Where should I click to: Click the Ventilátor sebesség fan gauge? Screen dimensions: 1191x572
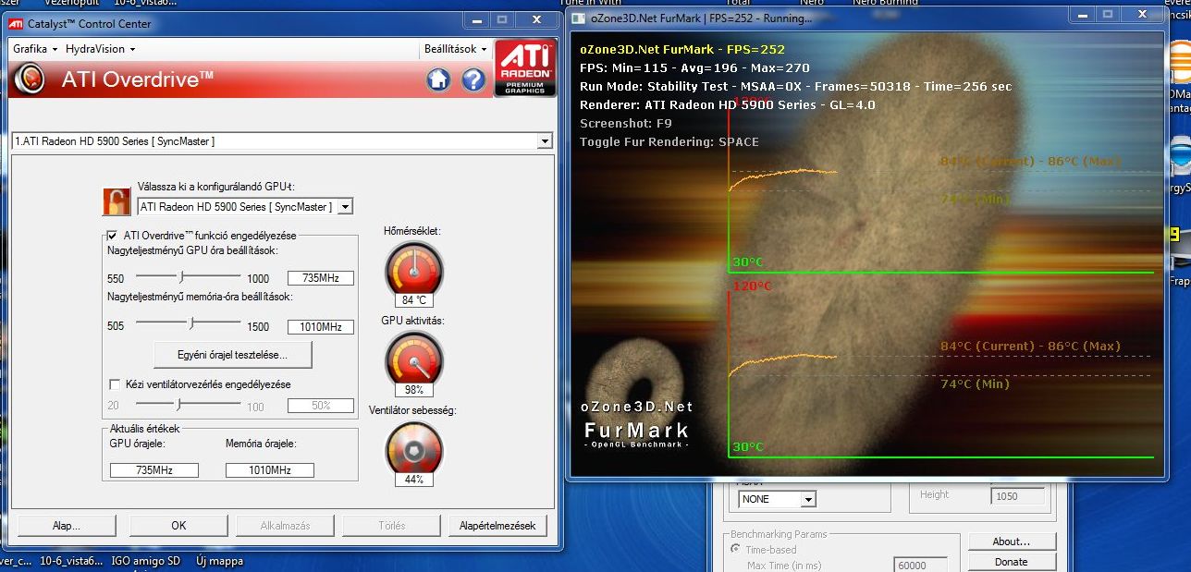[x=413, y=448]
